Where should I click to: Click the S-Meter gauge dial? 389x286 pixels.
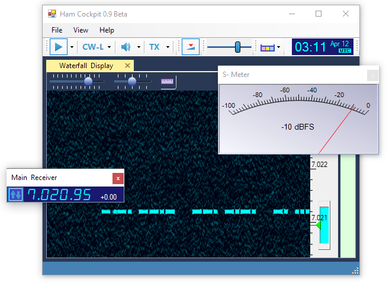[x=298, y=118]
